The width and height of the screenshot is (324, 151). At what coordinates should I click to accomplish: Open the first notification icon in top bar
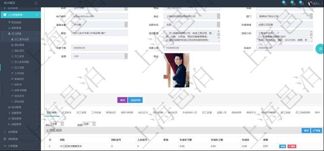[x=284, y=3]
